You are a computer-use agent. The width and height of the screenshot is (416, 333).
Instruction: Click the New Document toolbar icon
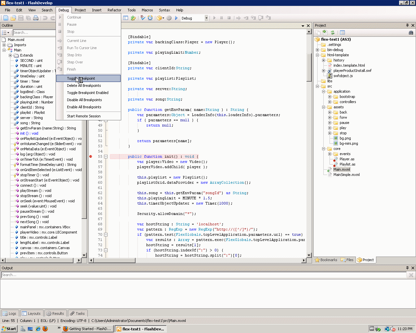point(6,18)
